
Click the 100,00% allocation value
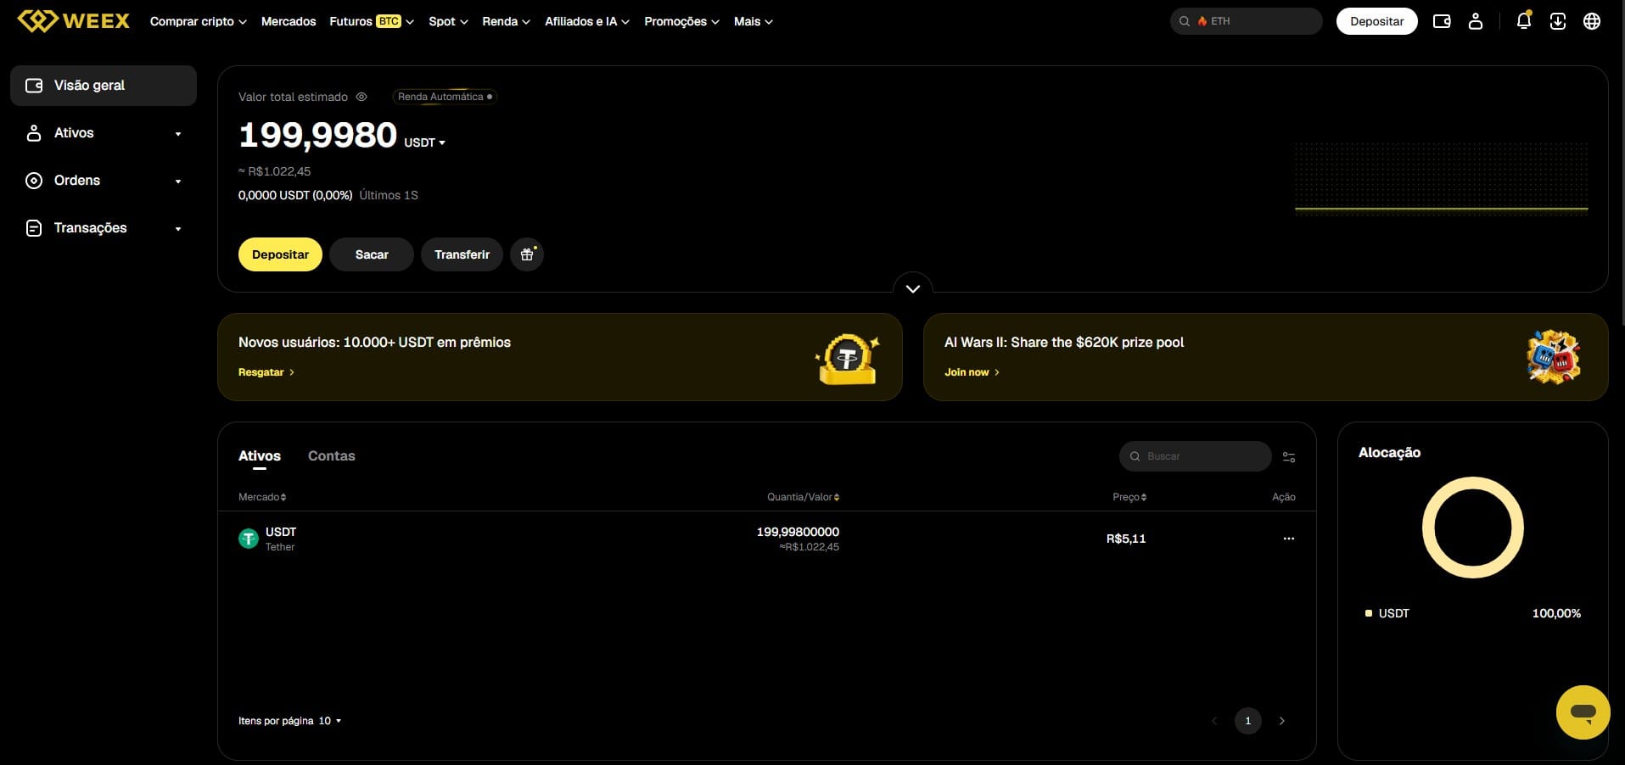1556,613
